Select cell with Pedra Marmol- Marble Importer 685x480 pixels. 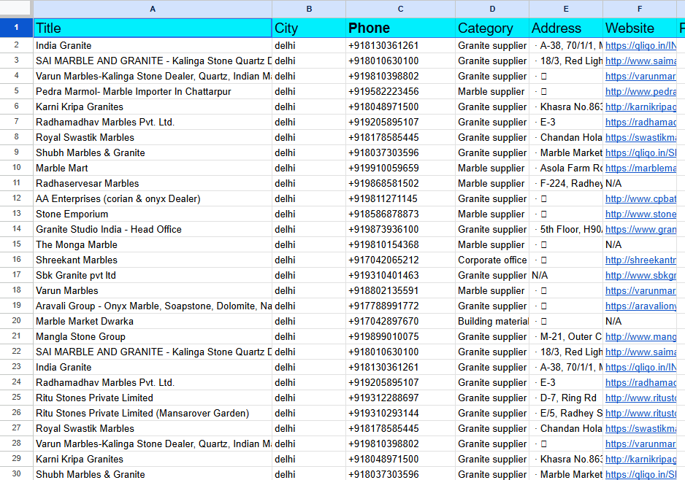coord(153,91)
